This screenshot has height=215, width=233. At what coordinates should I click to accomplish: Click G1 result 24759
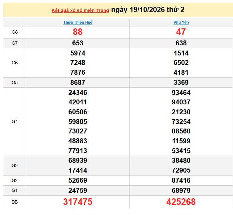coord(78,191)
